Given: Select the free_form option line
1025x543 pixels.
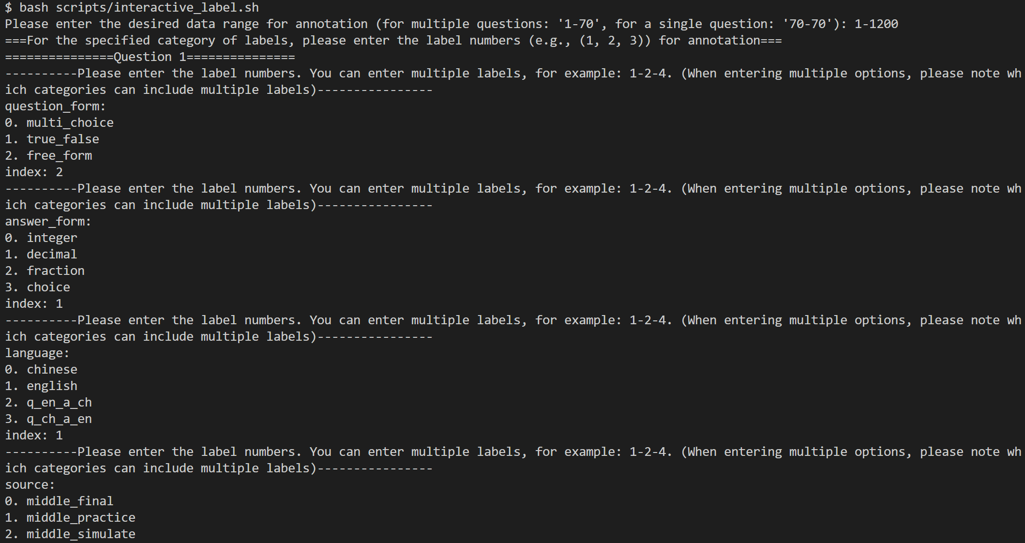Looking at the screenshot, I should point(48,156).
